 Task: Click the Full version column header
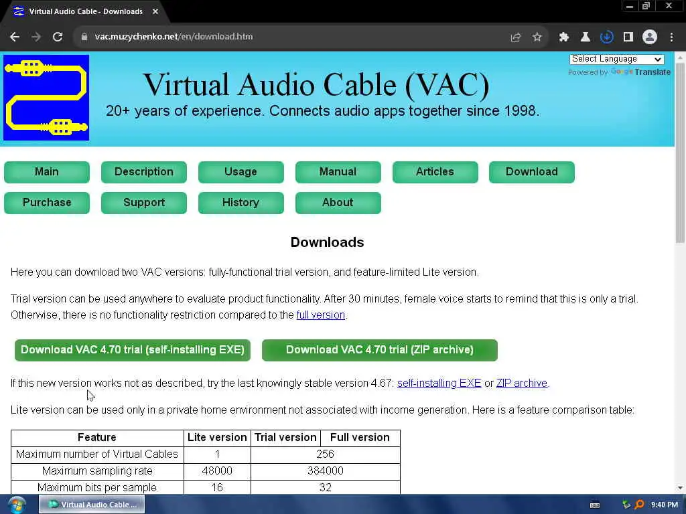coord(360,438)
